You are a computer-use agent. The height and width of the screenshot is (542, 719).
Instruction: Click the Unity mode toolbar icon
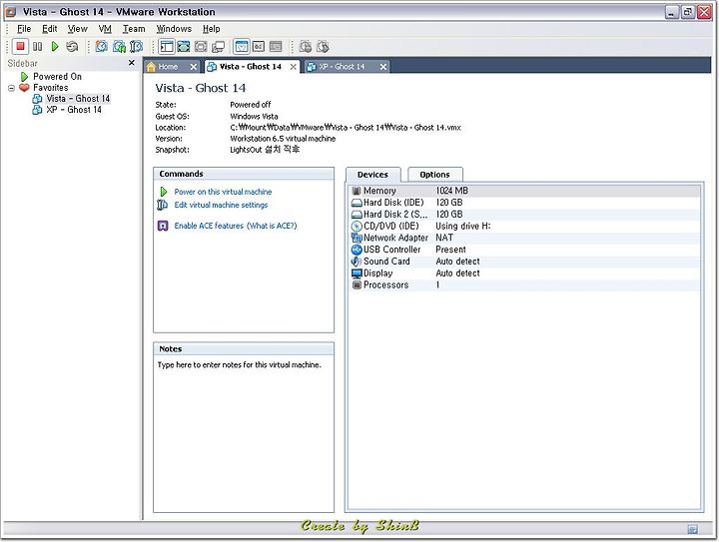(x=218, y=47)
